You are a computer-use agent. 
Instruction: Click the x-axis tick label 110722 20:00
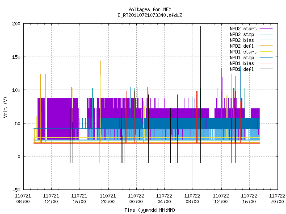pyautogui.click(x=277, y=199)
